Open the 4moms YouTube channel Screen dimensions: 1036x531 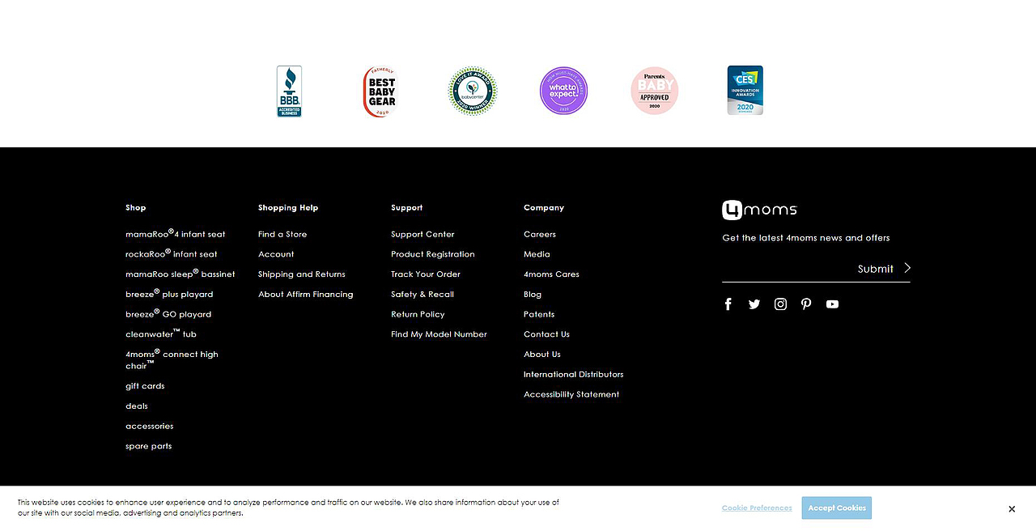click(832, 304)
